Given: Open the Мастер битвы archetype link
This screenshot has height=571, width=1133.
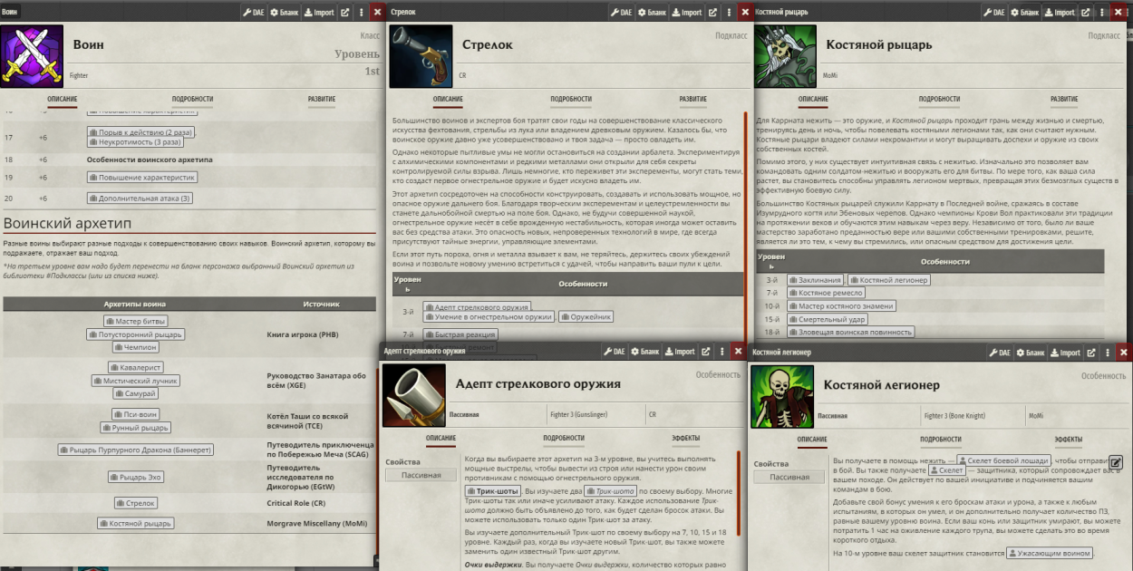Looking at the screenshot, I should (136, 321).
